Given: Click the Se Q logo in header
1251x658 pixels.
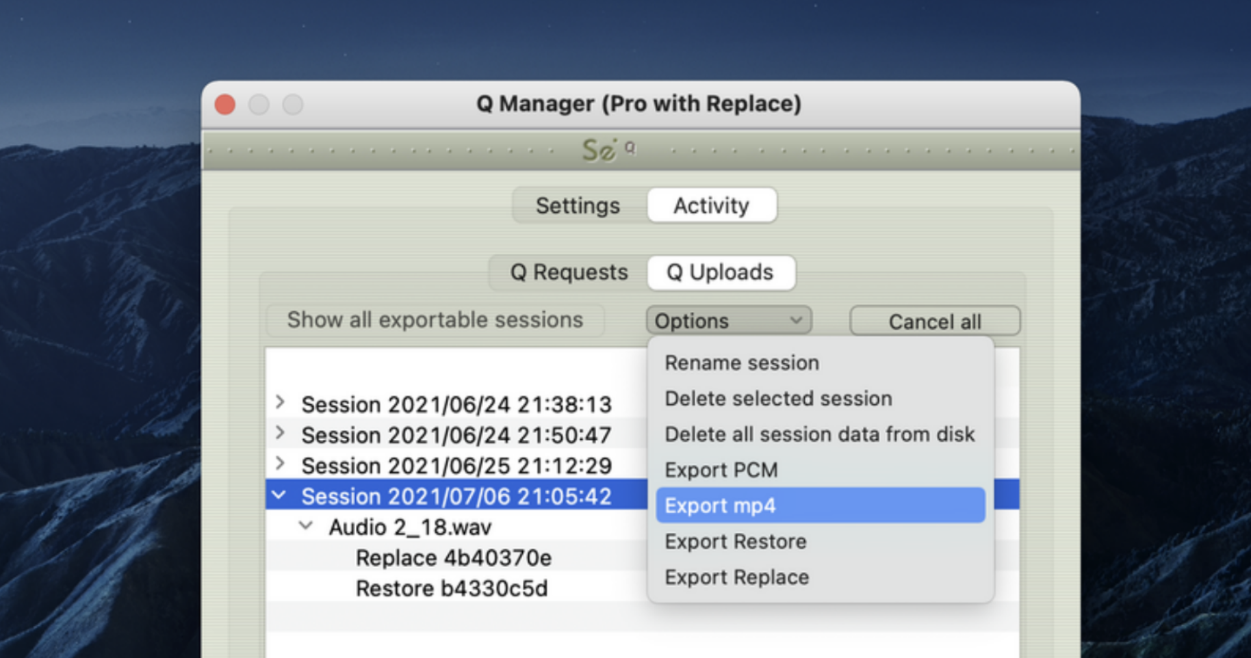Looking at the screenshot, I should (x=608, y=149).
